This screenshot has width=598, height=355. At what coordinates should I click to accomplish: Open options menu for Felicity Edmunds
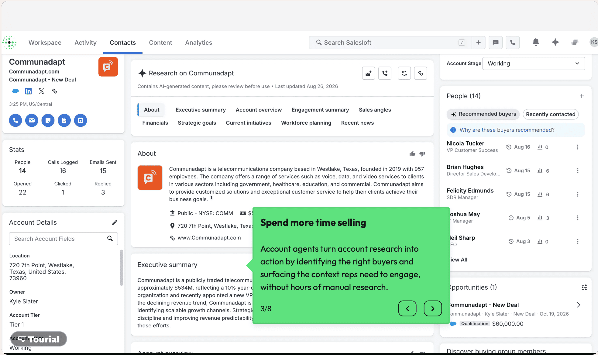(578, 194)
